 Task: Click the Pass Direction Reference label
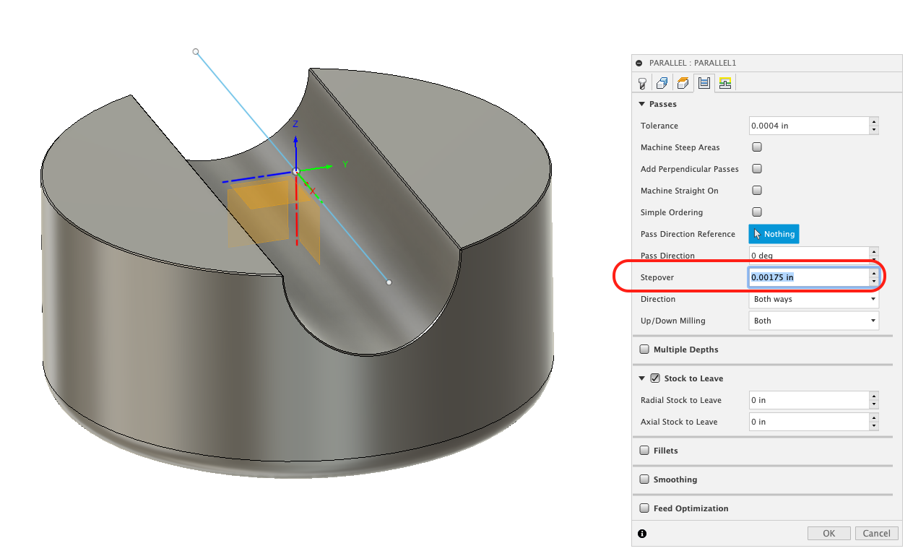pyautogui.click(x=688, y=234)
